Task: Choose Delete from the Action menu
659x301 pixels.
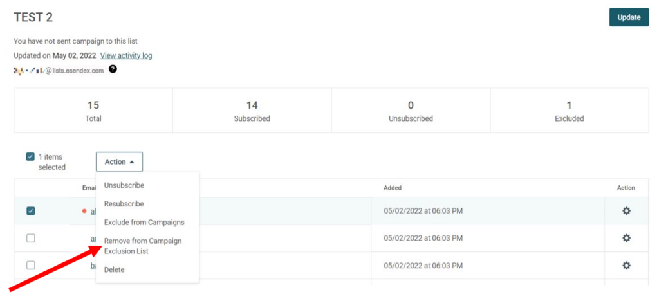Action: 115,269
